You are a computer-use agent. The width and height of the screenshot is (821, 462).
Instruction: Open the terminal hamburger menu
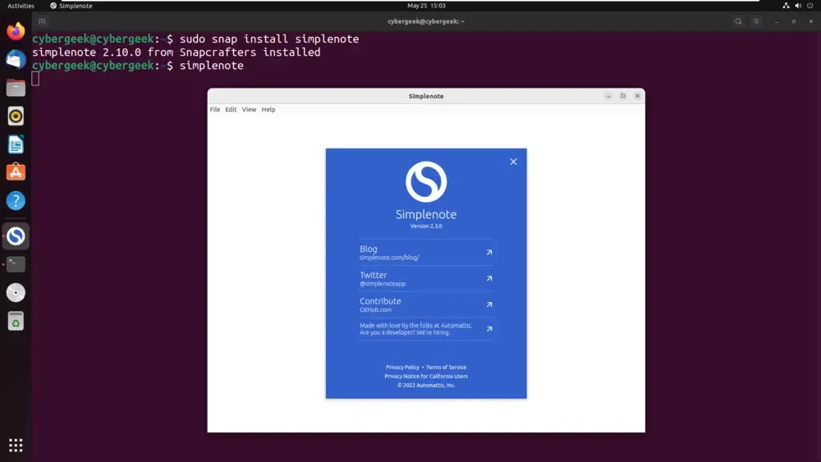click(756, 21)
